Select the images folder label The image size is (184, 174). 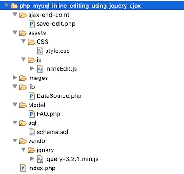(x=38, y=78)
